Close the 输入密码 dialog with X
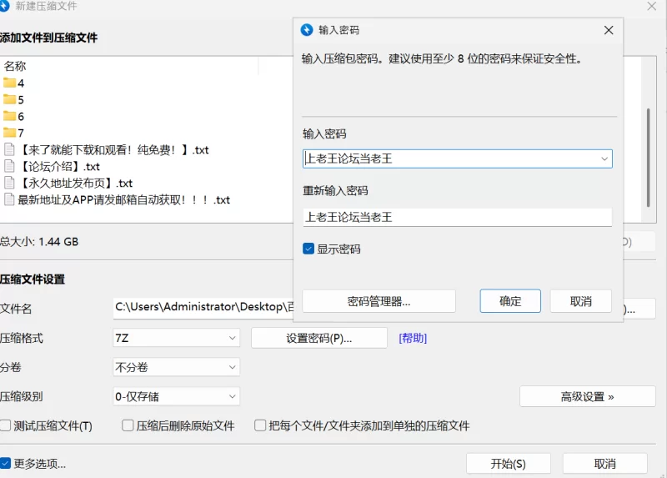This screenshot has height=478, width=667. pos(609,30)
